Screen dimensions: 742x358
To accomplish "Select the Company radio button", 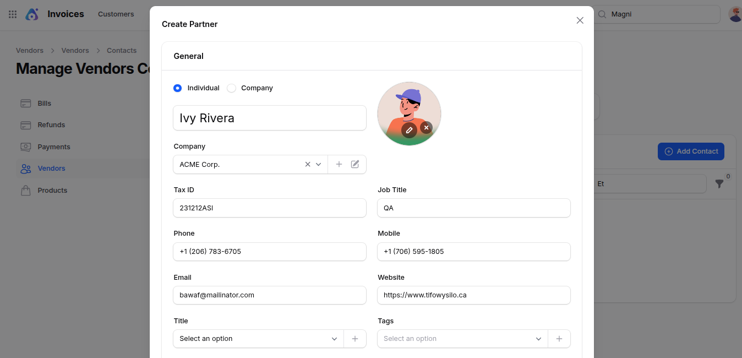I will click(x=231, y=88).
